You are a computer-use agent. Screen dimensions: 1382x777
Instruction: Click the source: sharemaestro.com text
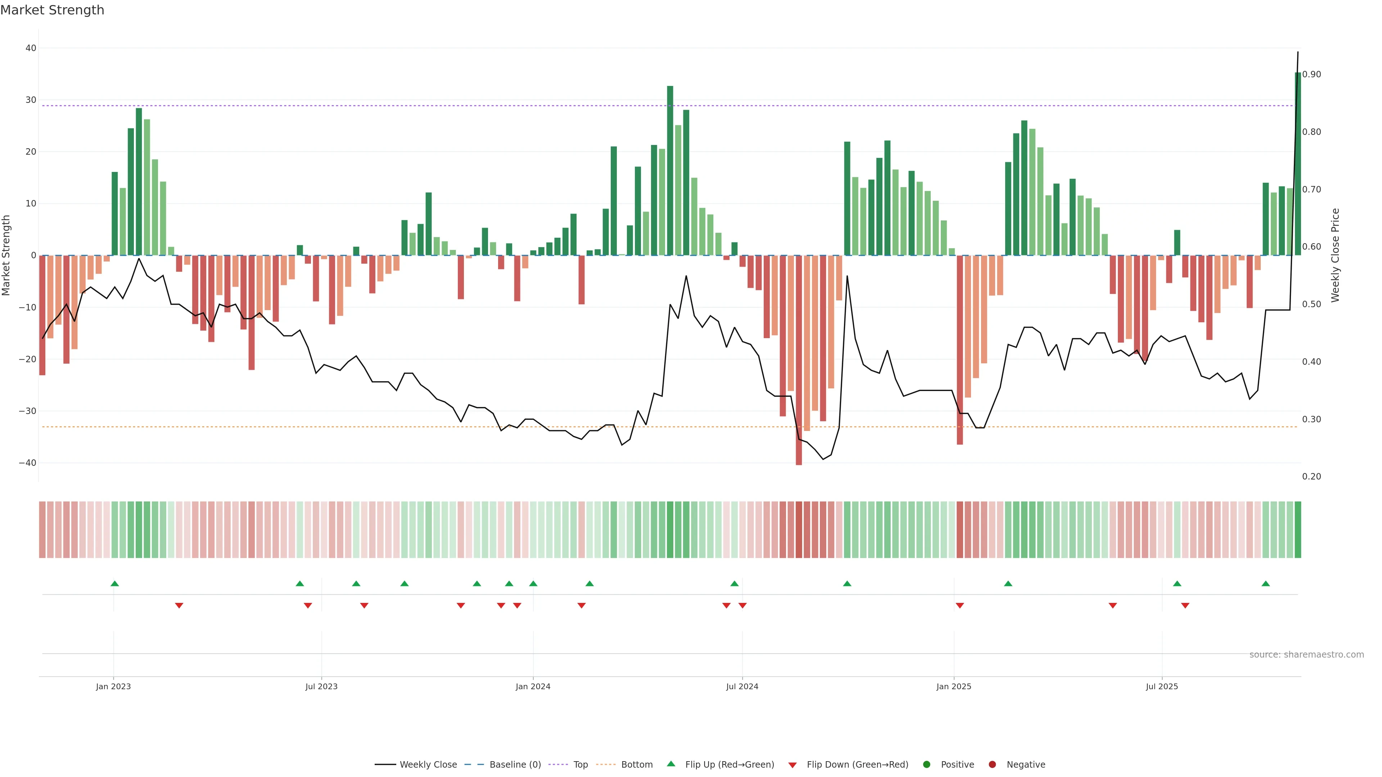(1306, 655)
